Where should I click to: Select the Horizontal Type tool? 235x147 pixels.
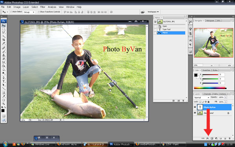point(4,81)
